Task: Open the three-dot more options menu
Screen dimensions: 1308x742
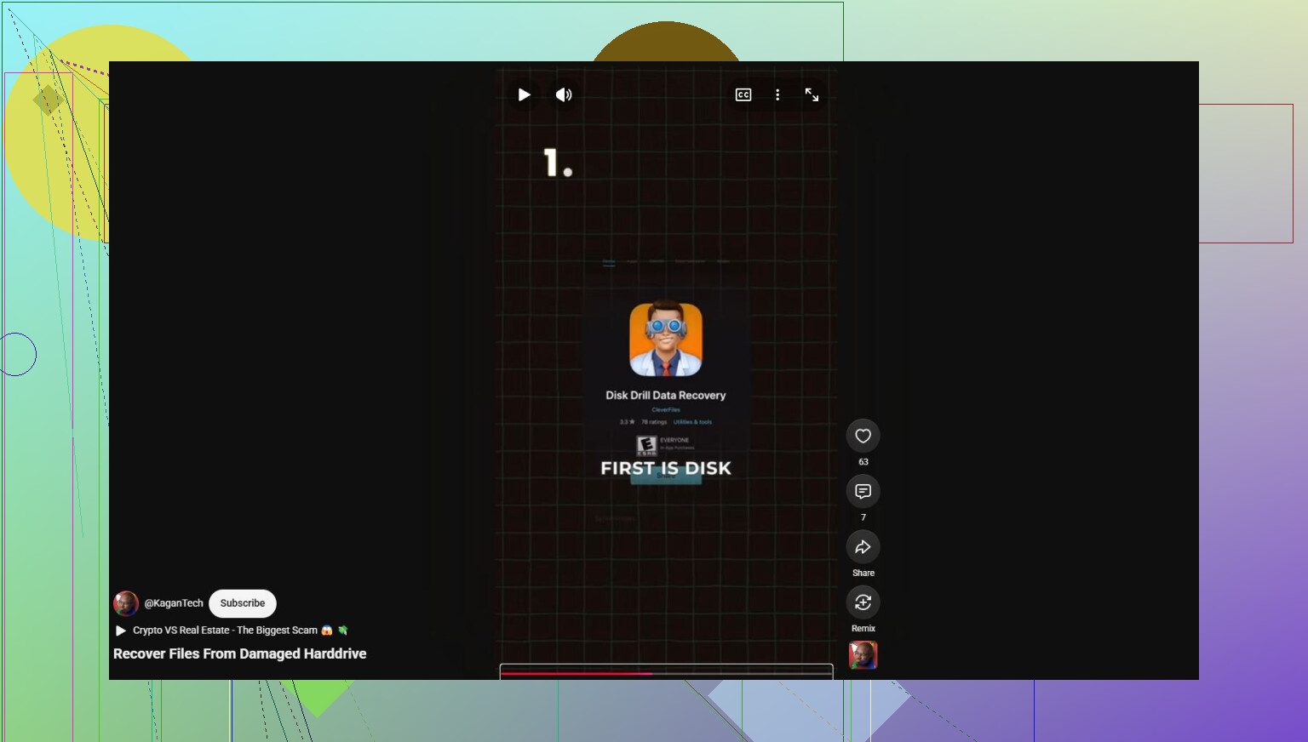Action: [777, 94]
